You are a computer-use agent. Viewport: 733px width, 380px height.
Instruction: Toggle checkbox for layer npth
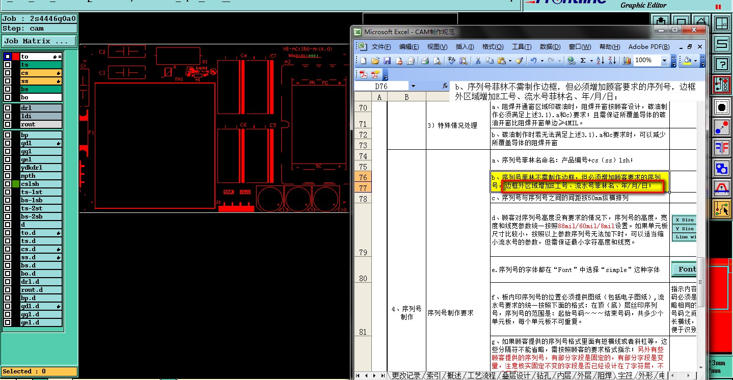click(x=8, y=176)
